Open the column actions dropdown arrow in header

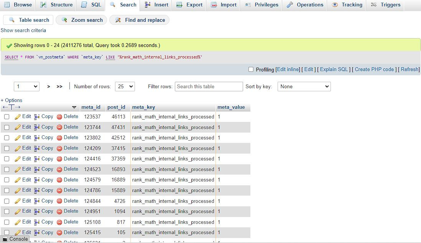click(74, 107)
